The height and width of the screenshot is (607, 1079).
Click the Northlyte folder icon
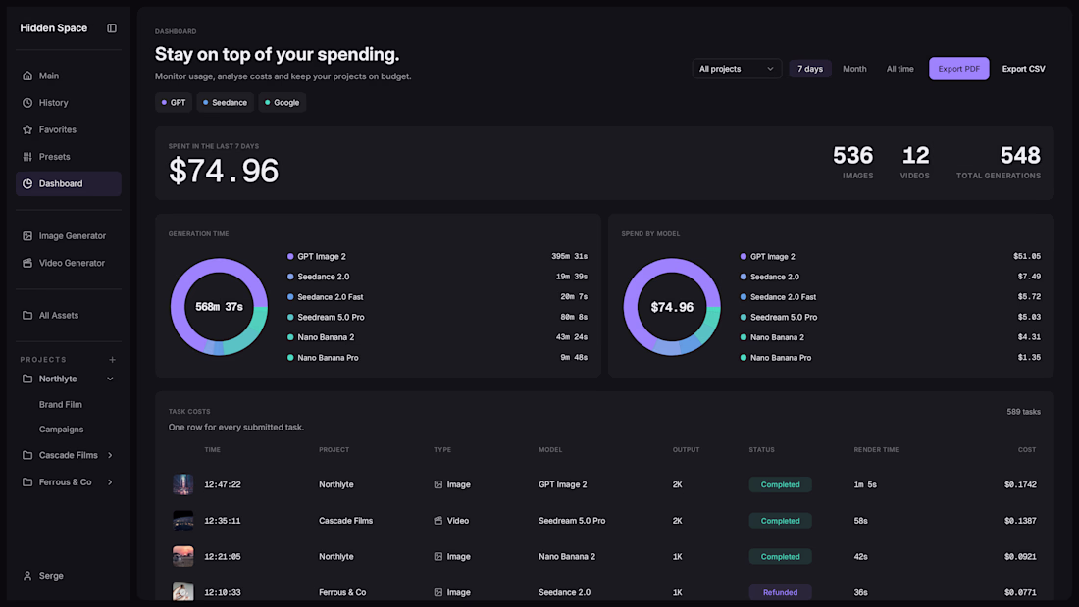(27, 379)
